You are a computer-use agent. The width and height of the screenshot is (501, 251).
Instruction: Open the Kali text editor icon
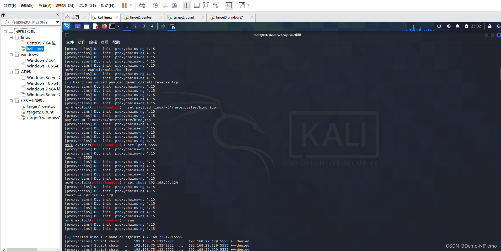click(95, 26)
